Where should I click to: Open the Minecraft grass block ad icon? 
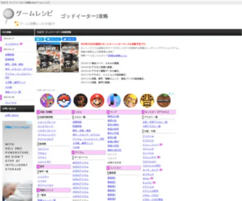click(164, 100)
